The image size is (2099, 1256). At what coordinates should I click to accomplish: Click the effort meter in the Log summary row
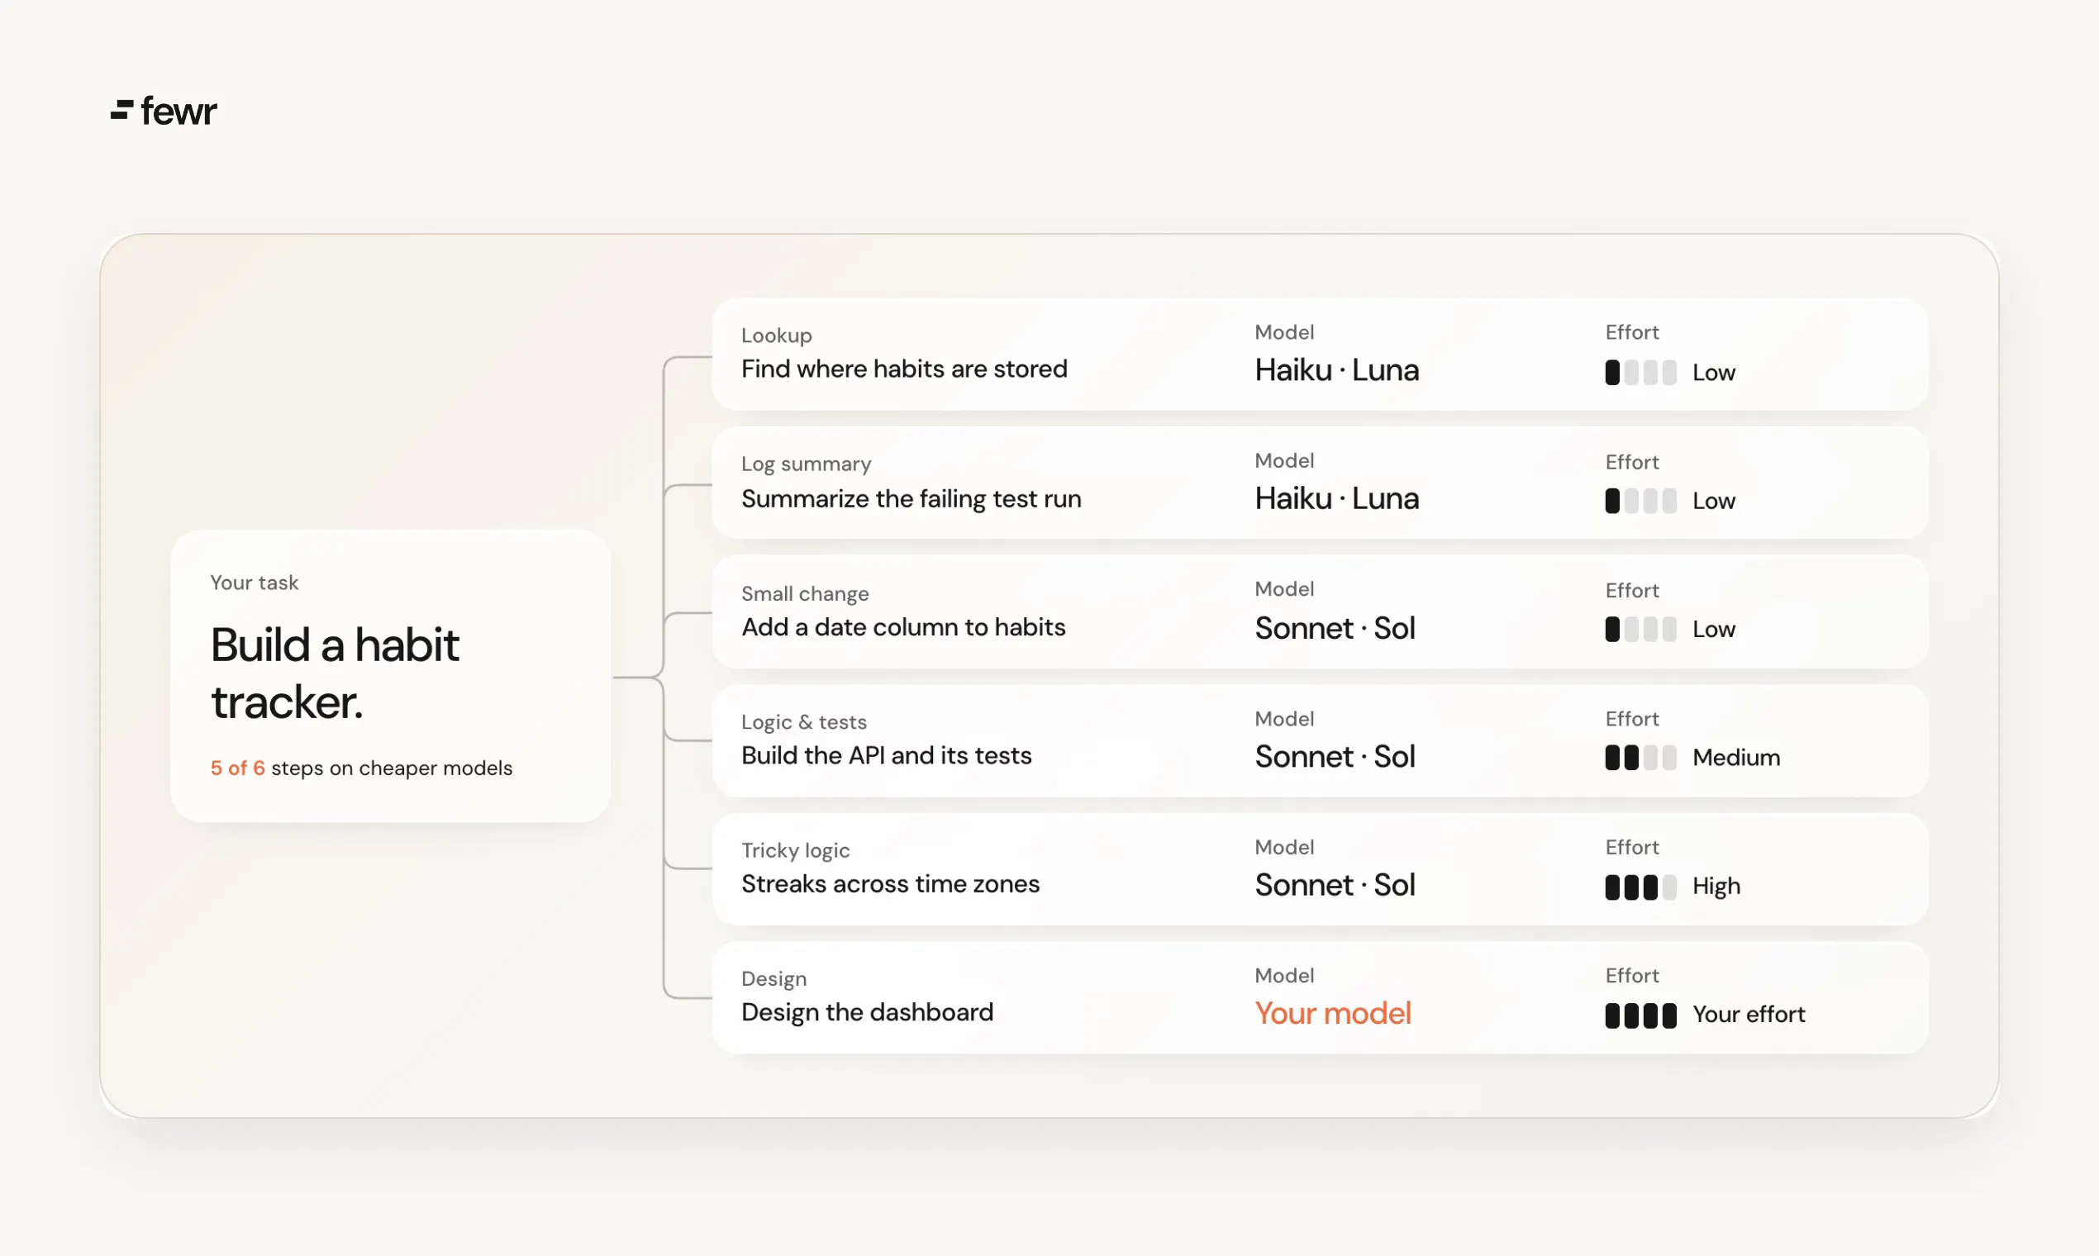[1640, 501]
